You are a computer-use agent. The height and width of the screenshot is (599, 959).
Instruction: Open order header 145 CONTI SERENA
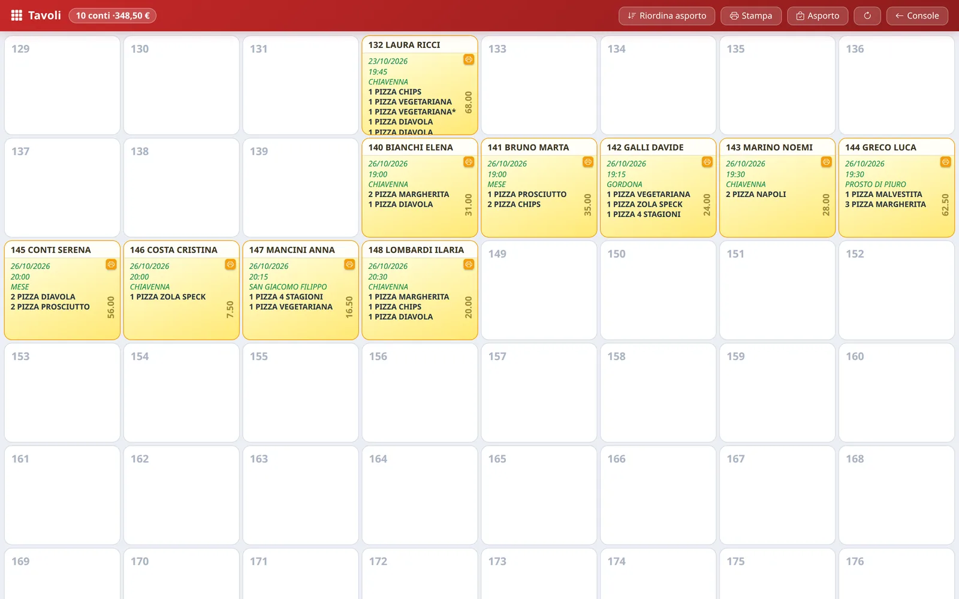[x=62, y=250]
